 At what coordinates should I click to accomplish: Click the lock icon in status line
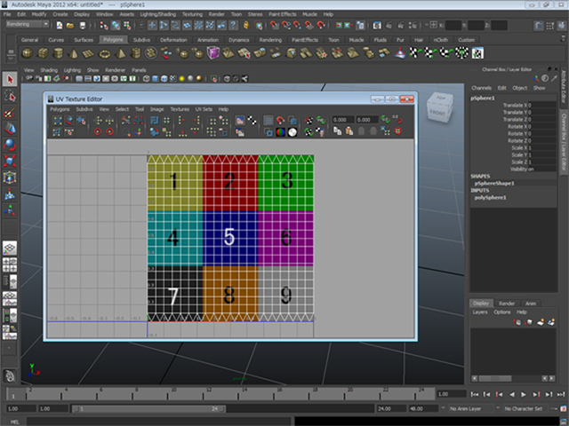click(246, 26)
